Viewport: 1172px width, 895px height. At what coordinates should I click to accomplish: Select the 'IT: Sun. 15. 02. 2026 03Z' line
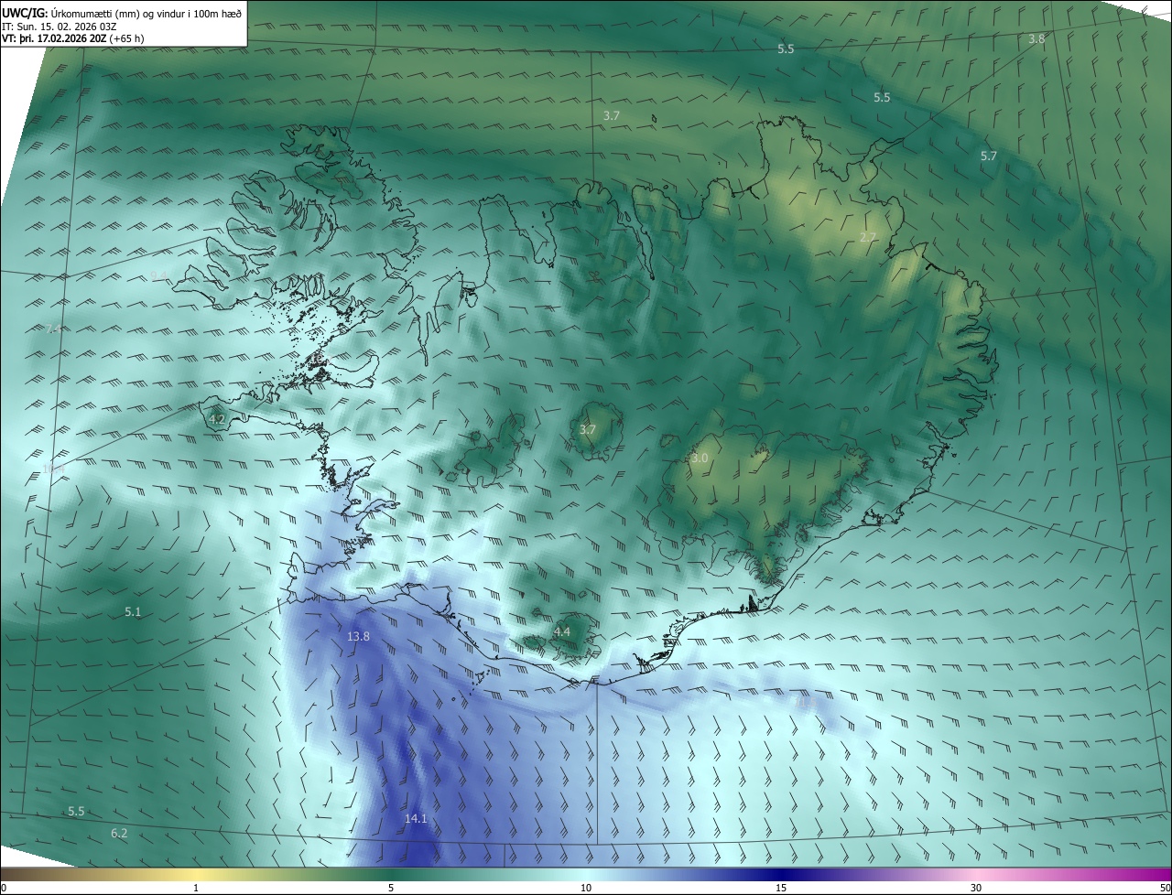(x=59, y=26)
